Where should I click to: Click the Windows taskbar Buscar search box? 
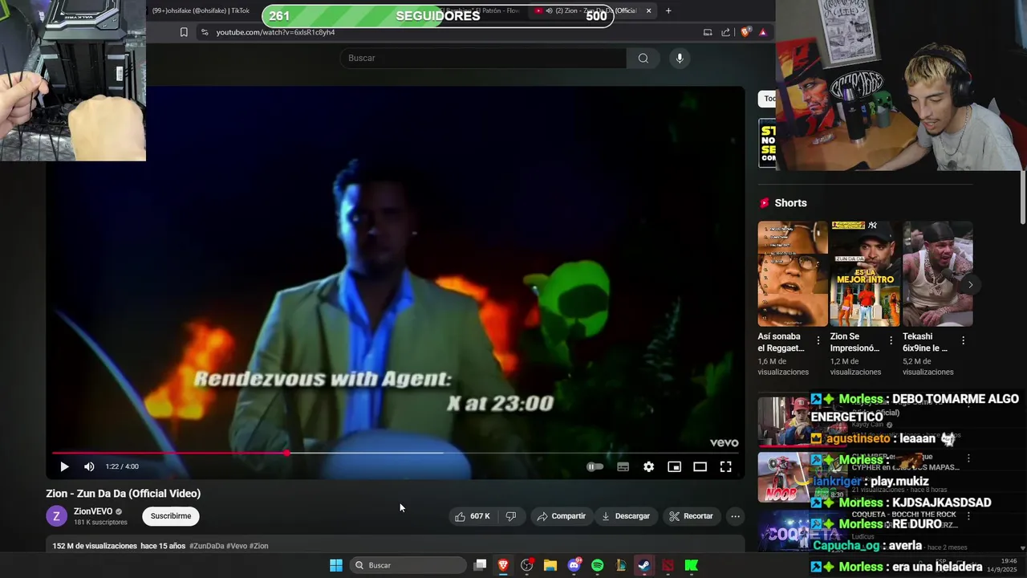pyautogui.click(x=408, y=565)
